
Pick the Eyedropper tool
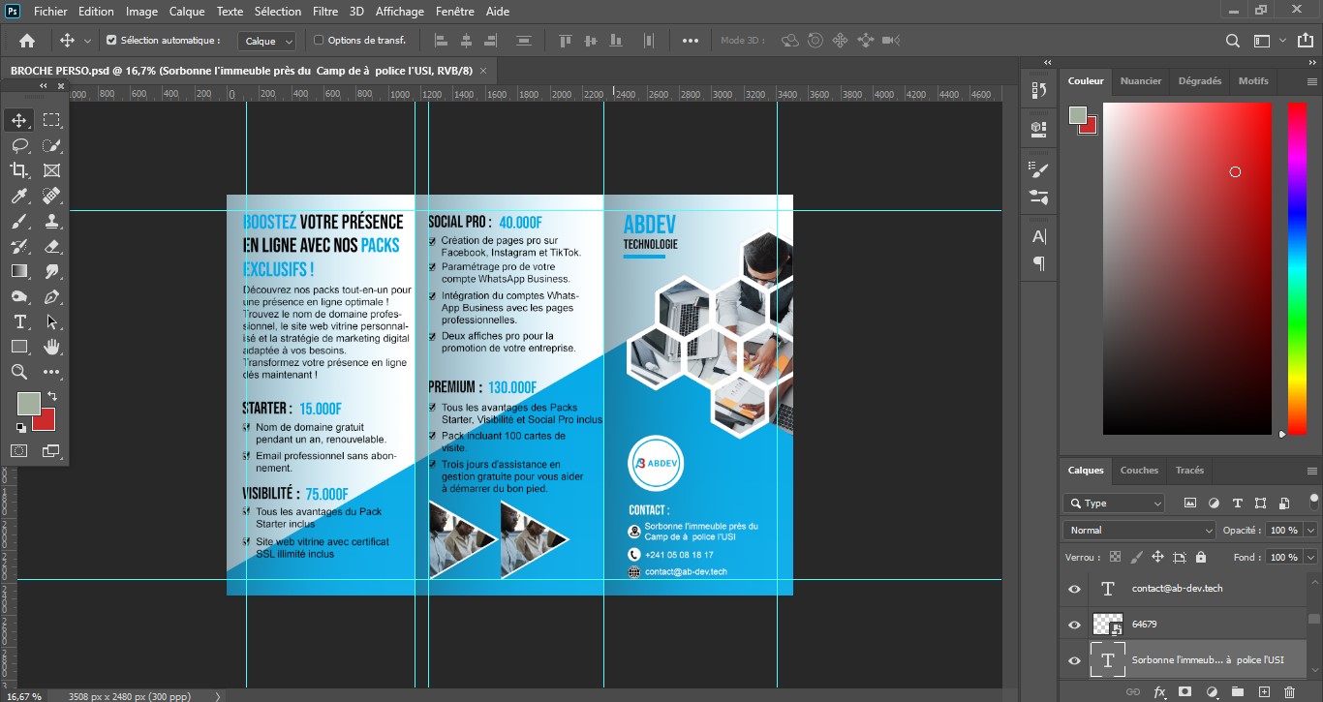[18, 196]
